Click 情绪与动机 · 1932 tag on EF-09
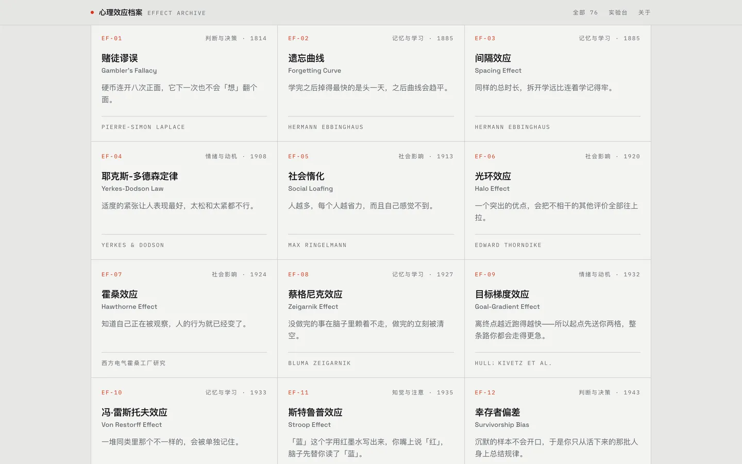Viewport: 742px width, 464px height. [609, 274]
